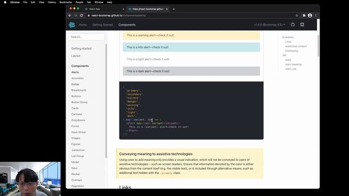Open Images in sidebar
The image size is (349, 196).
coord(76,138)
